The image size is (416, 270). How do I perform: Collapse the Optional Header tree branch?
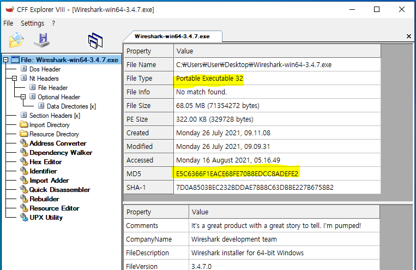[x=23, y=97]
